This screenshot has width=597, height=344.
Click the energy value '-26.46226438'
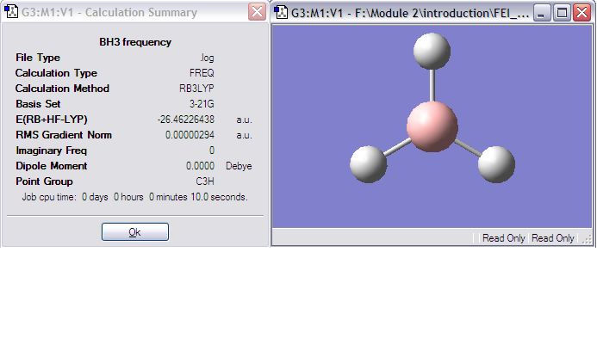click(x=186, y=120)
